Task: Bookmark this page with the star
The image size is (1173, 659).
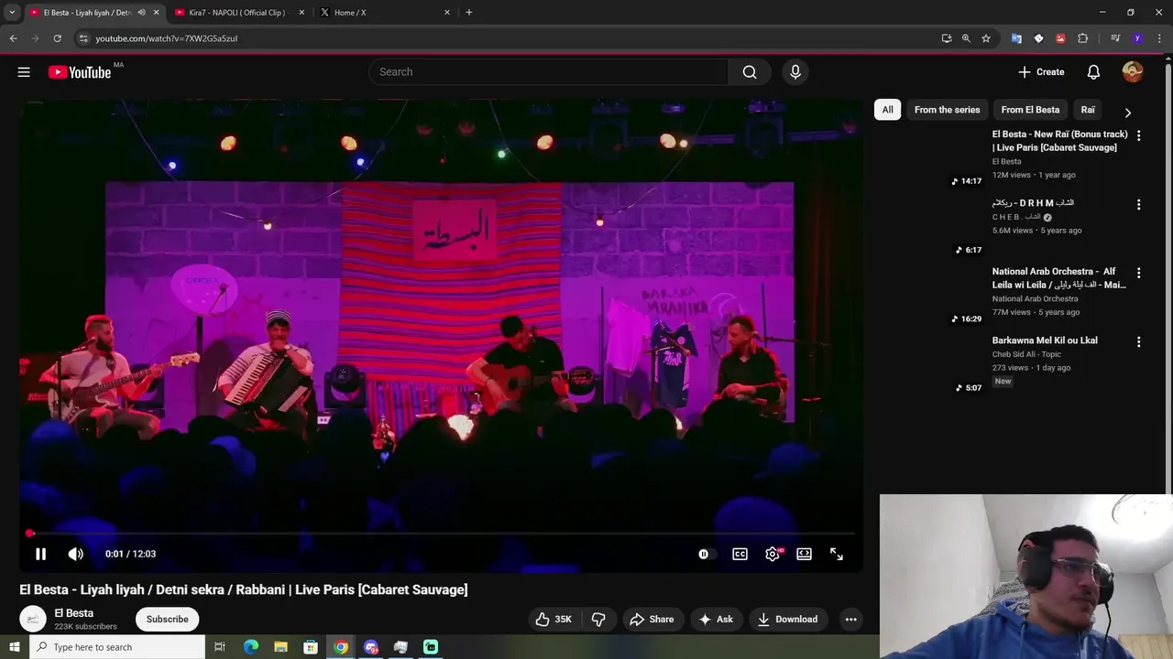Action: tap(986, 38)
